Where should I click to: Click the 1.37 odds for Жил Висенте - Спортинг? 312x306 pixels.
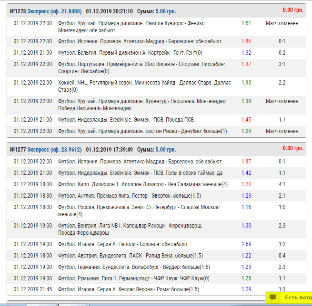[x=246, y=64]
